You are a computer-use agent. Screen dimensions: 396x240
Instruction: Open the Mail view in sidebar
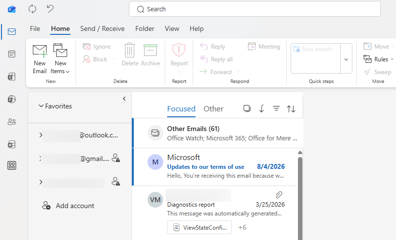[12, 31]
